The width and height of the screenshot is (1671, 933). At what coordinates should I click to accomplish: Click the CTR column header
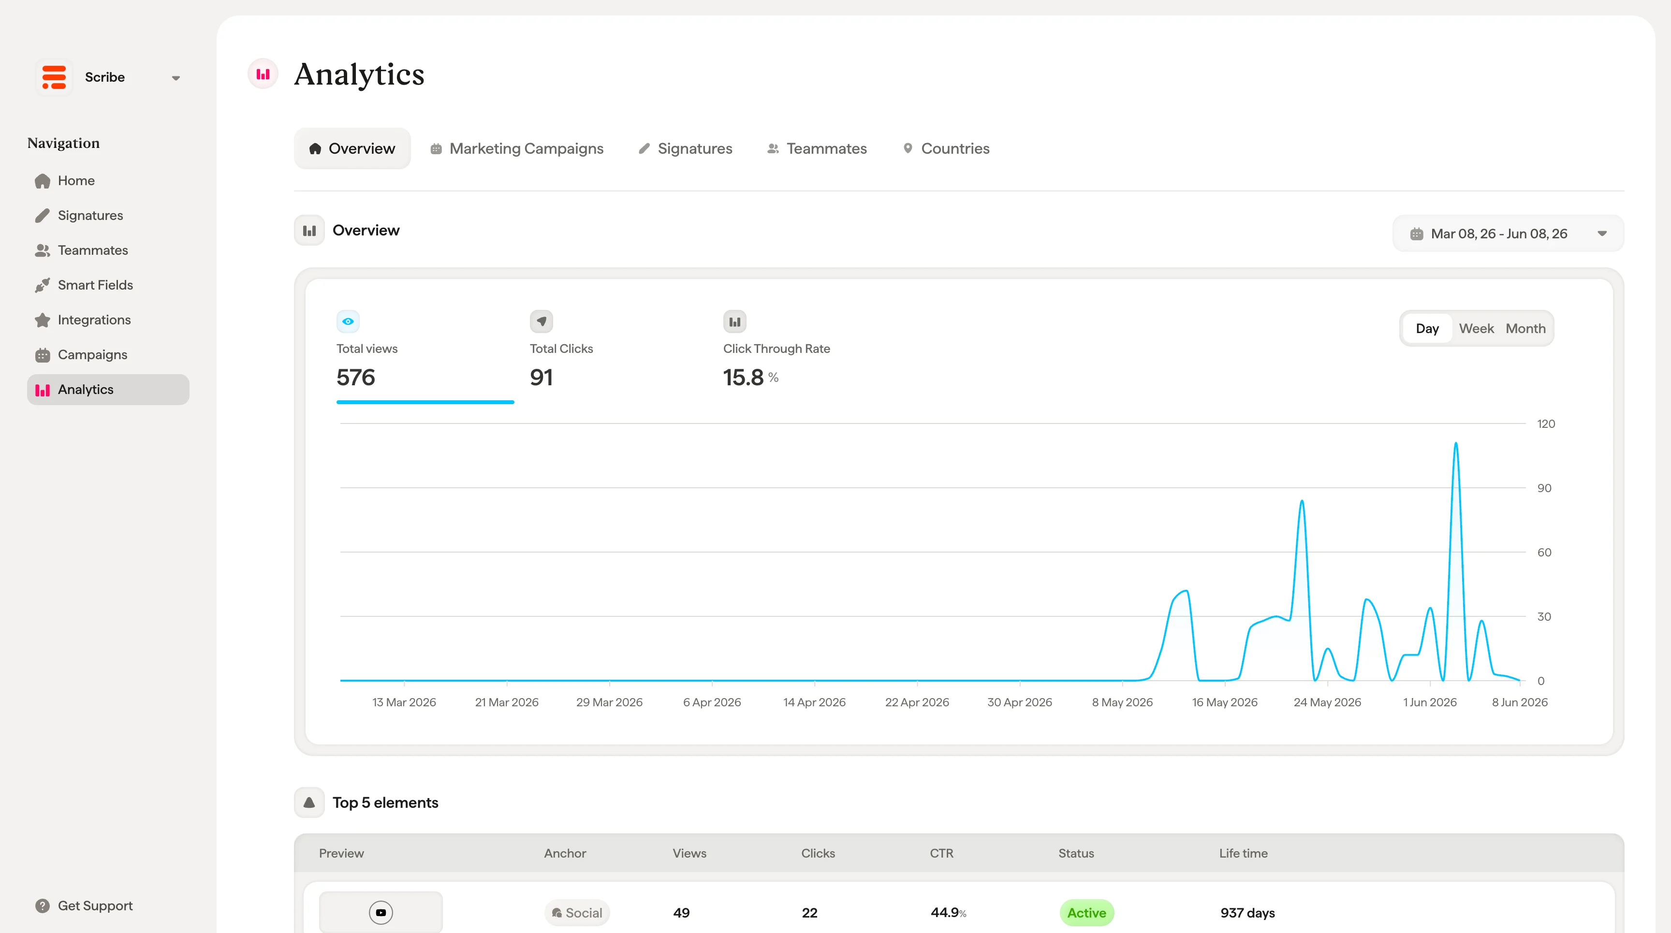click(x=941, y=853)
